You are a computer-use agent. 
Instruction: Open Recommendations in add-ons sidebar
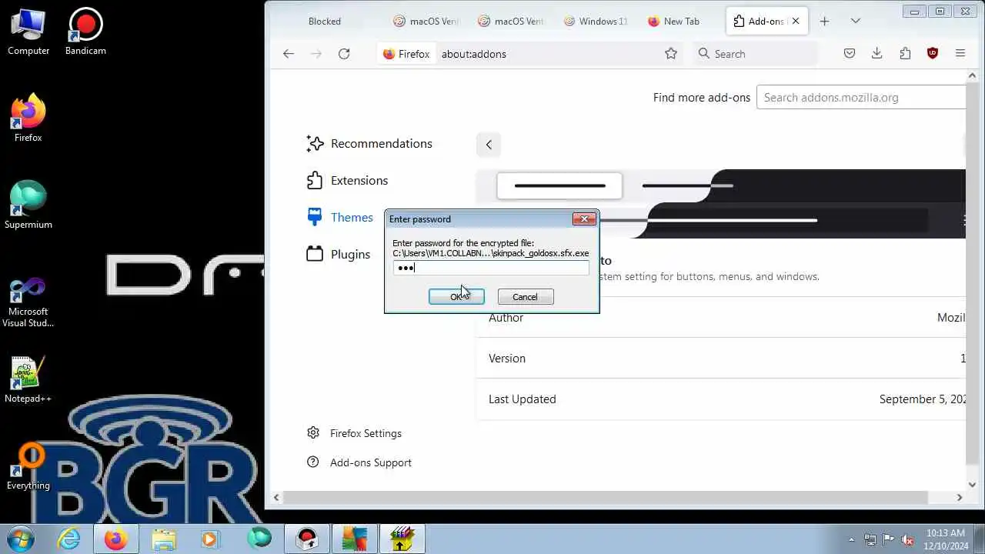(x=369, y=144)
